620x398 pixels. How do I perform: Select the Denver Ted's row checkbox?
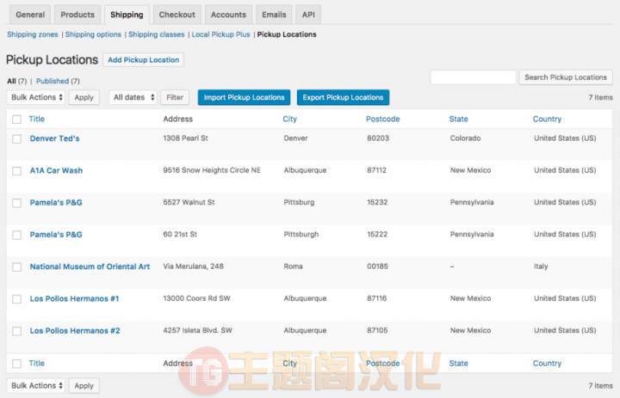click(16, 139)
